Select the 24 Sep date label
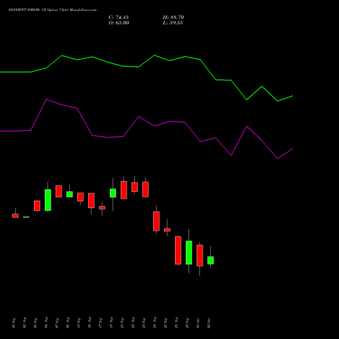The height and width of the screenshot is (339, 339). 155,323
